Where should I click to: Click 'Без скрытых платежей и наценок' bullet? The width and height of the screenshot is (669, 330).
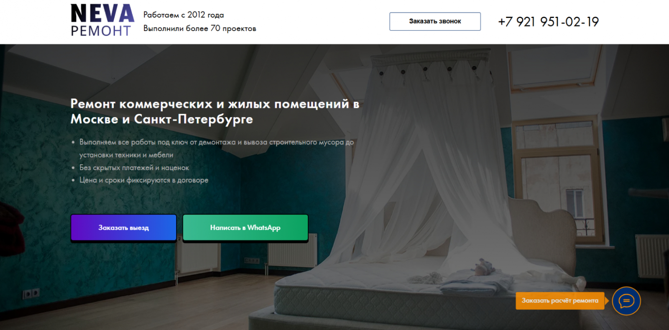(134, 168)
